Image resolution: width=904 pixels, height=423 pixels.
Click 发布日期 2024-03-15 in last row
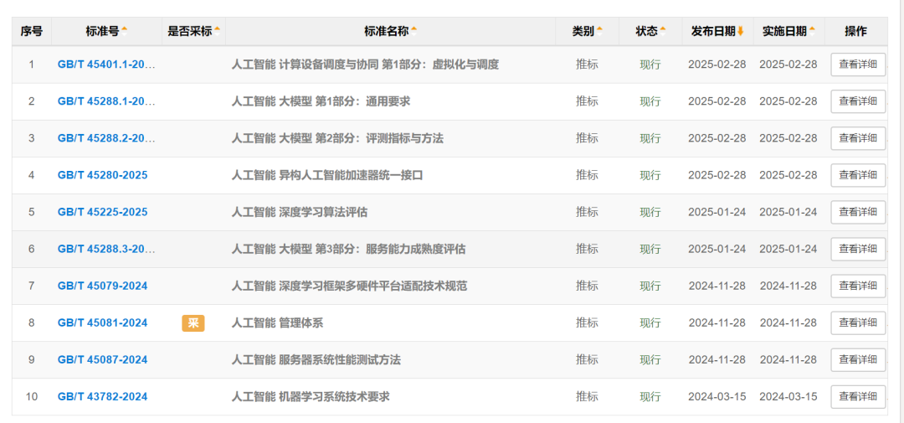[x=717, y=397]
